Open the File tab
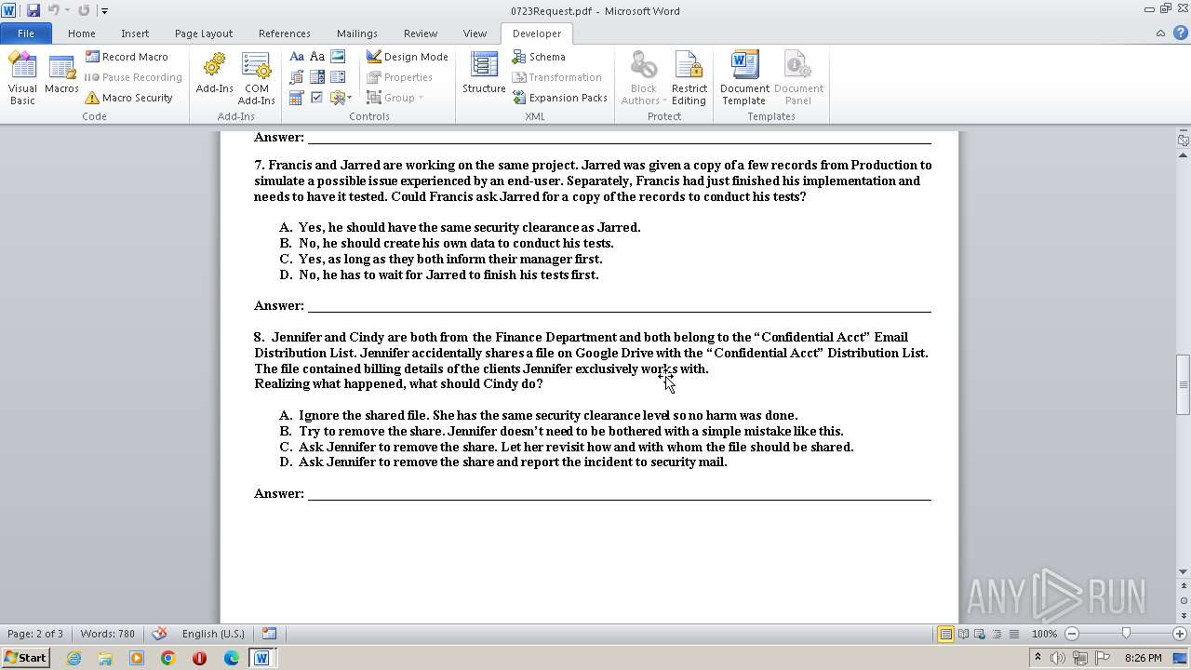The height and width of the screenshot is (670, 1191). click(x=26, y=33)
